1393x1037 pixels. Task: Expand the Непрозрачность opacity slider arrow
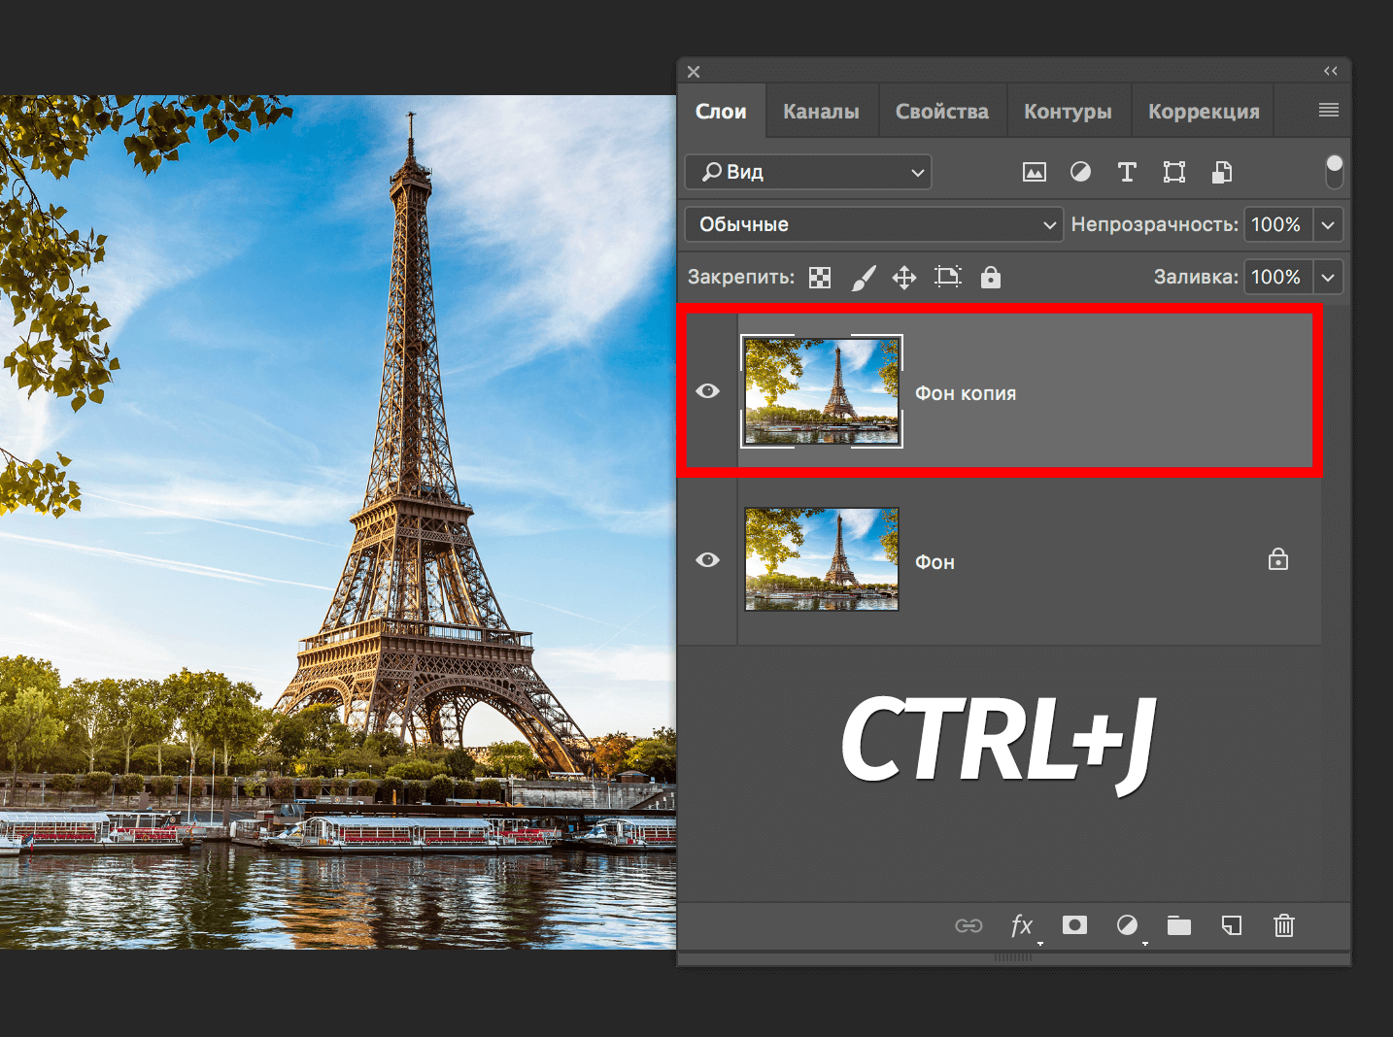(x=1328, y=224)
